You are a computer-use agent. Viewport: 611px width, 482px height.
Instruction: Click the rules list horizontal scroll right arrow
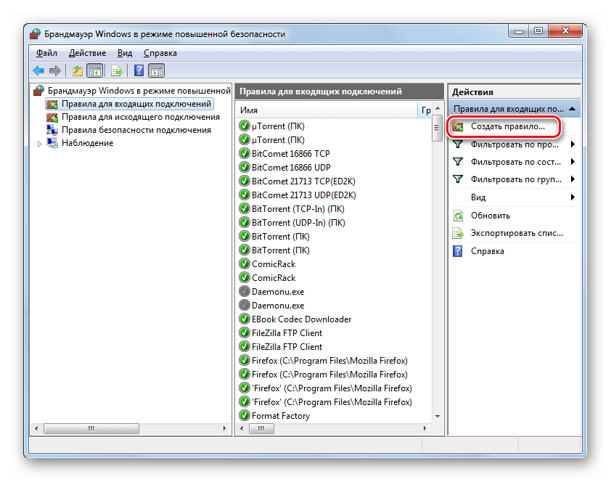point(425,428)
